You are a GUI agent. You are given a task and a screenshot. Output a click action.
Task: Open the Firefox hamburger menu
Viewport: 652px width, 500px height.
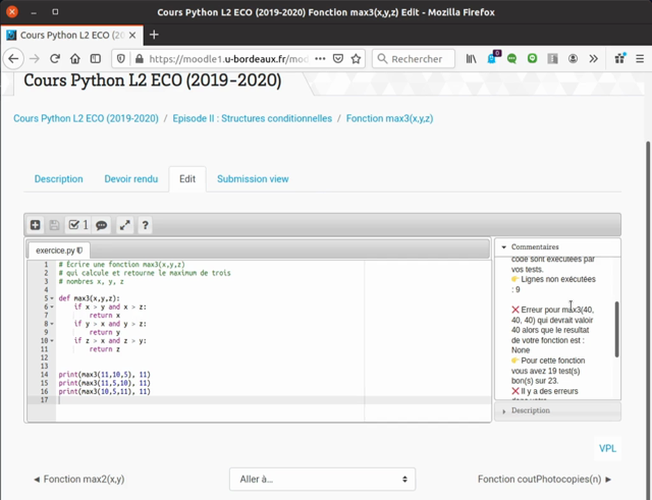click(x=639, y=59)
